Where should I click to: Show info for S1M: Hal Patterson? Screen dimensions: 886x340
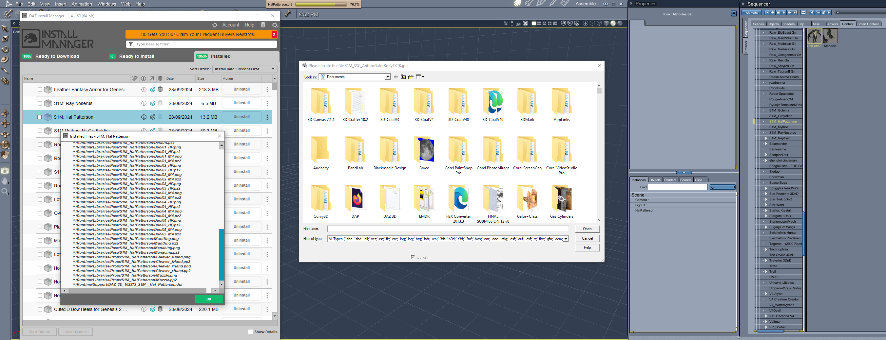pyautogui.click(x=144, y=117)
